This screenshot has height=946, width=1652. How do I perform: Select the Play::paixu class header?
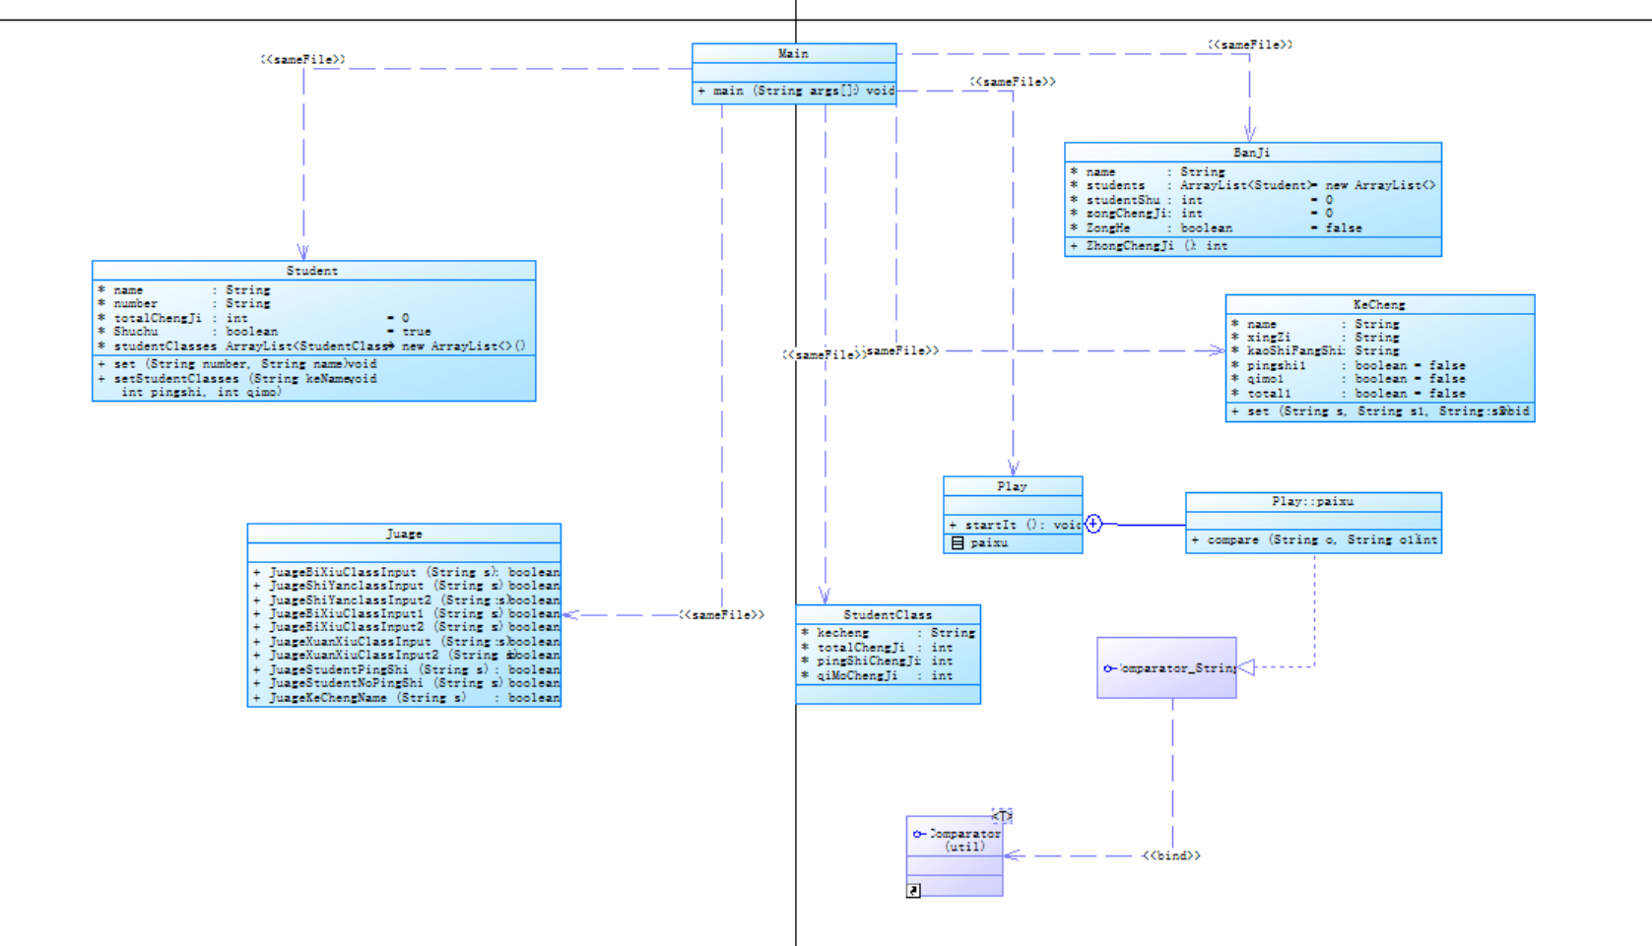pyautogui.click(x=1313, y=502)
